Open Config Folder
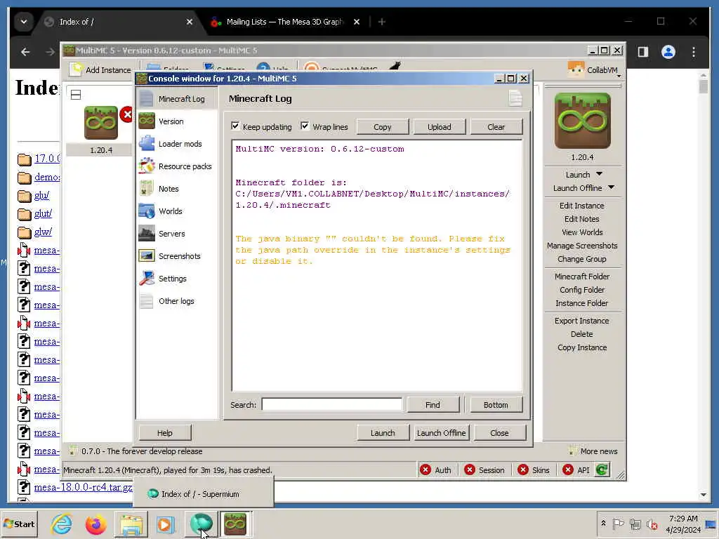719x539 pixels. (582, 290)
